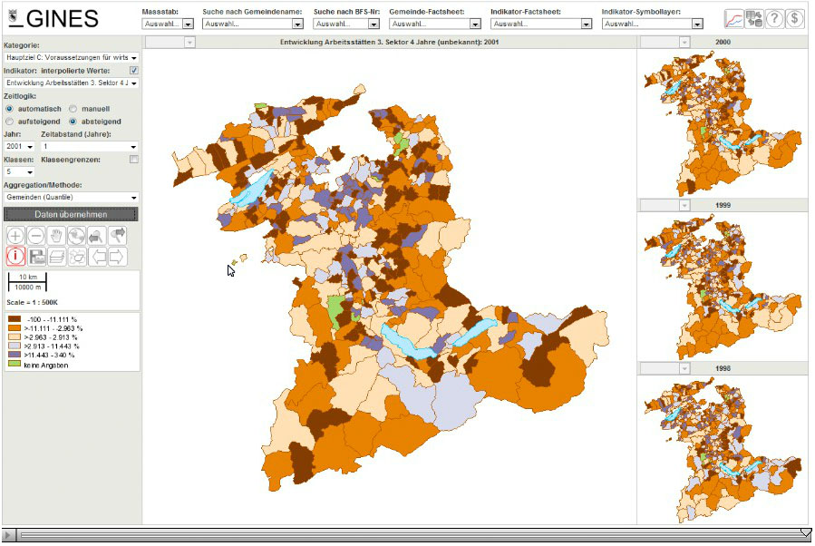Screen dimensions: 815x546
Task: Open the Indikator-Factsheet dropdown
Action: coord(541,24)
